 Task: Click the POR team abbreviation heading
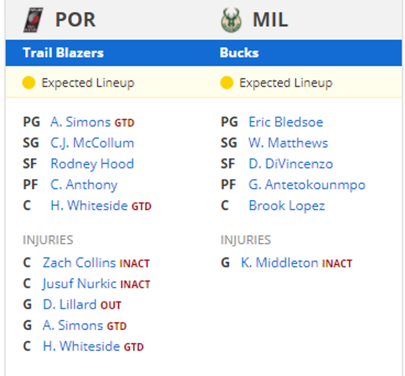coord(75,20)
